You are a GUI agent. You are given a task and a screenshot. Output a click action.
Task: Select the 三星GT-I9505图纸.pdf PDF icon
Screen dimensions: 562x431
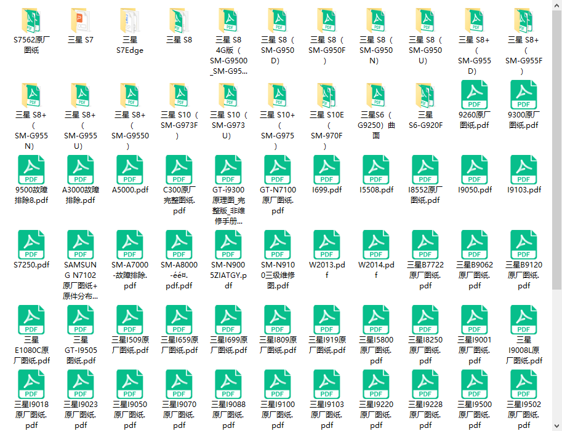click(81, 320)
